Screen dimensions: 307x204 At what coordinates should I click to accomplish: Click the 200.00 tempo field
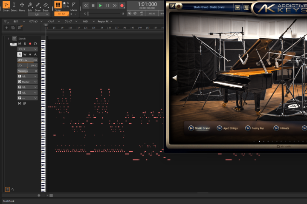[151, 14]
